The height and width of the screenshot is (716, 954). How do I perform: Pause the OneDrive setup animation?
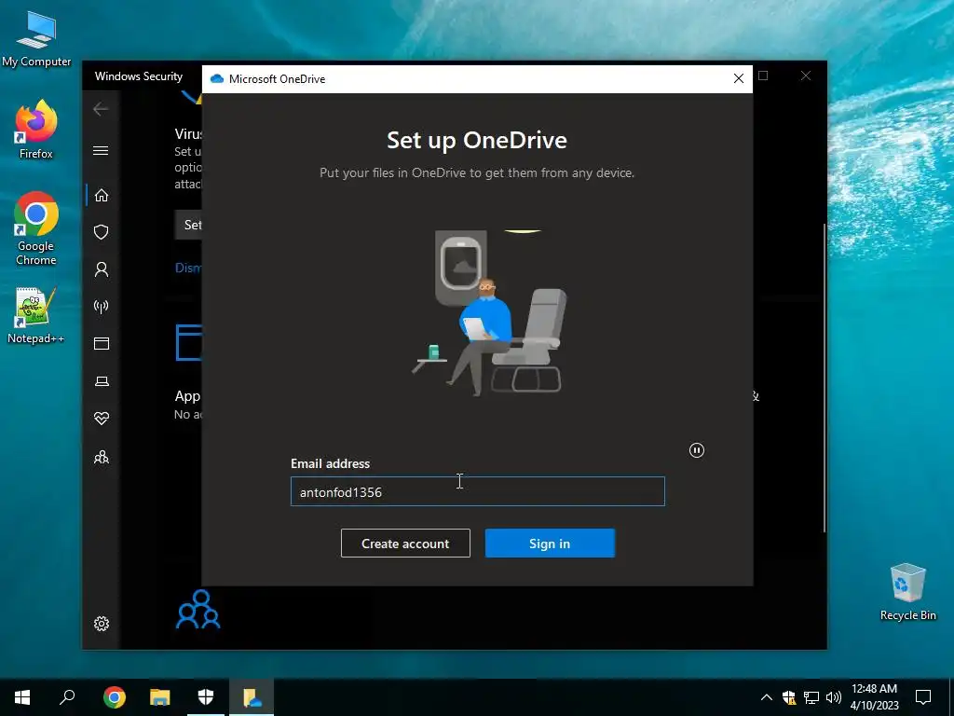tap(697, 450)
